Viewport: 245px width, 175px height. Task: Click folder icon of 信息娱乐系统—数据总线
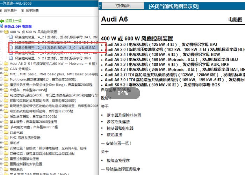point(6,85)
